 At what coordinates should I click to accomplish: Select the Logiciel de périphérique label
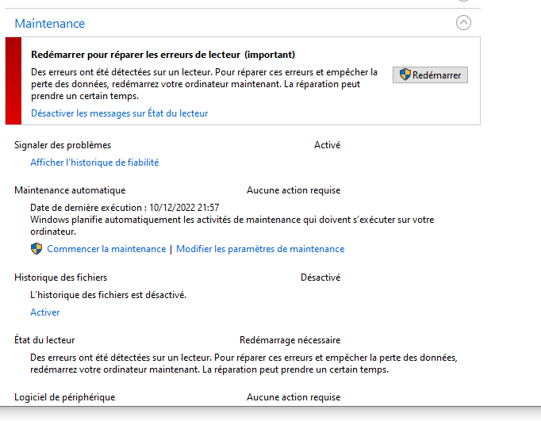[64, 397]
